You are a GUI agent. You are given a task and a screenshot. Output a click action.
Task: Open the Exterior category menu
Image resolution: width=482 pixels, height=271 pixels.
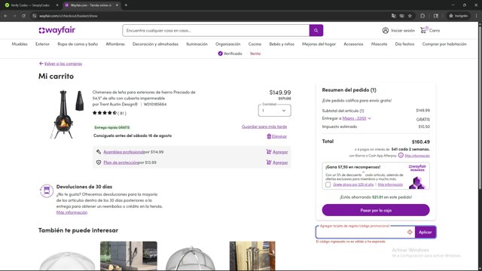(x=42, y=44)
